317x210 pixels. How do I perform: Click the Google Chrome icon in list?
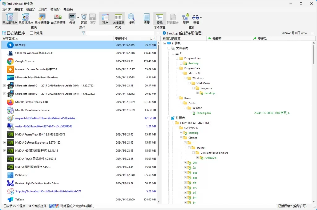tap(10, 61)
